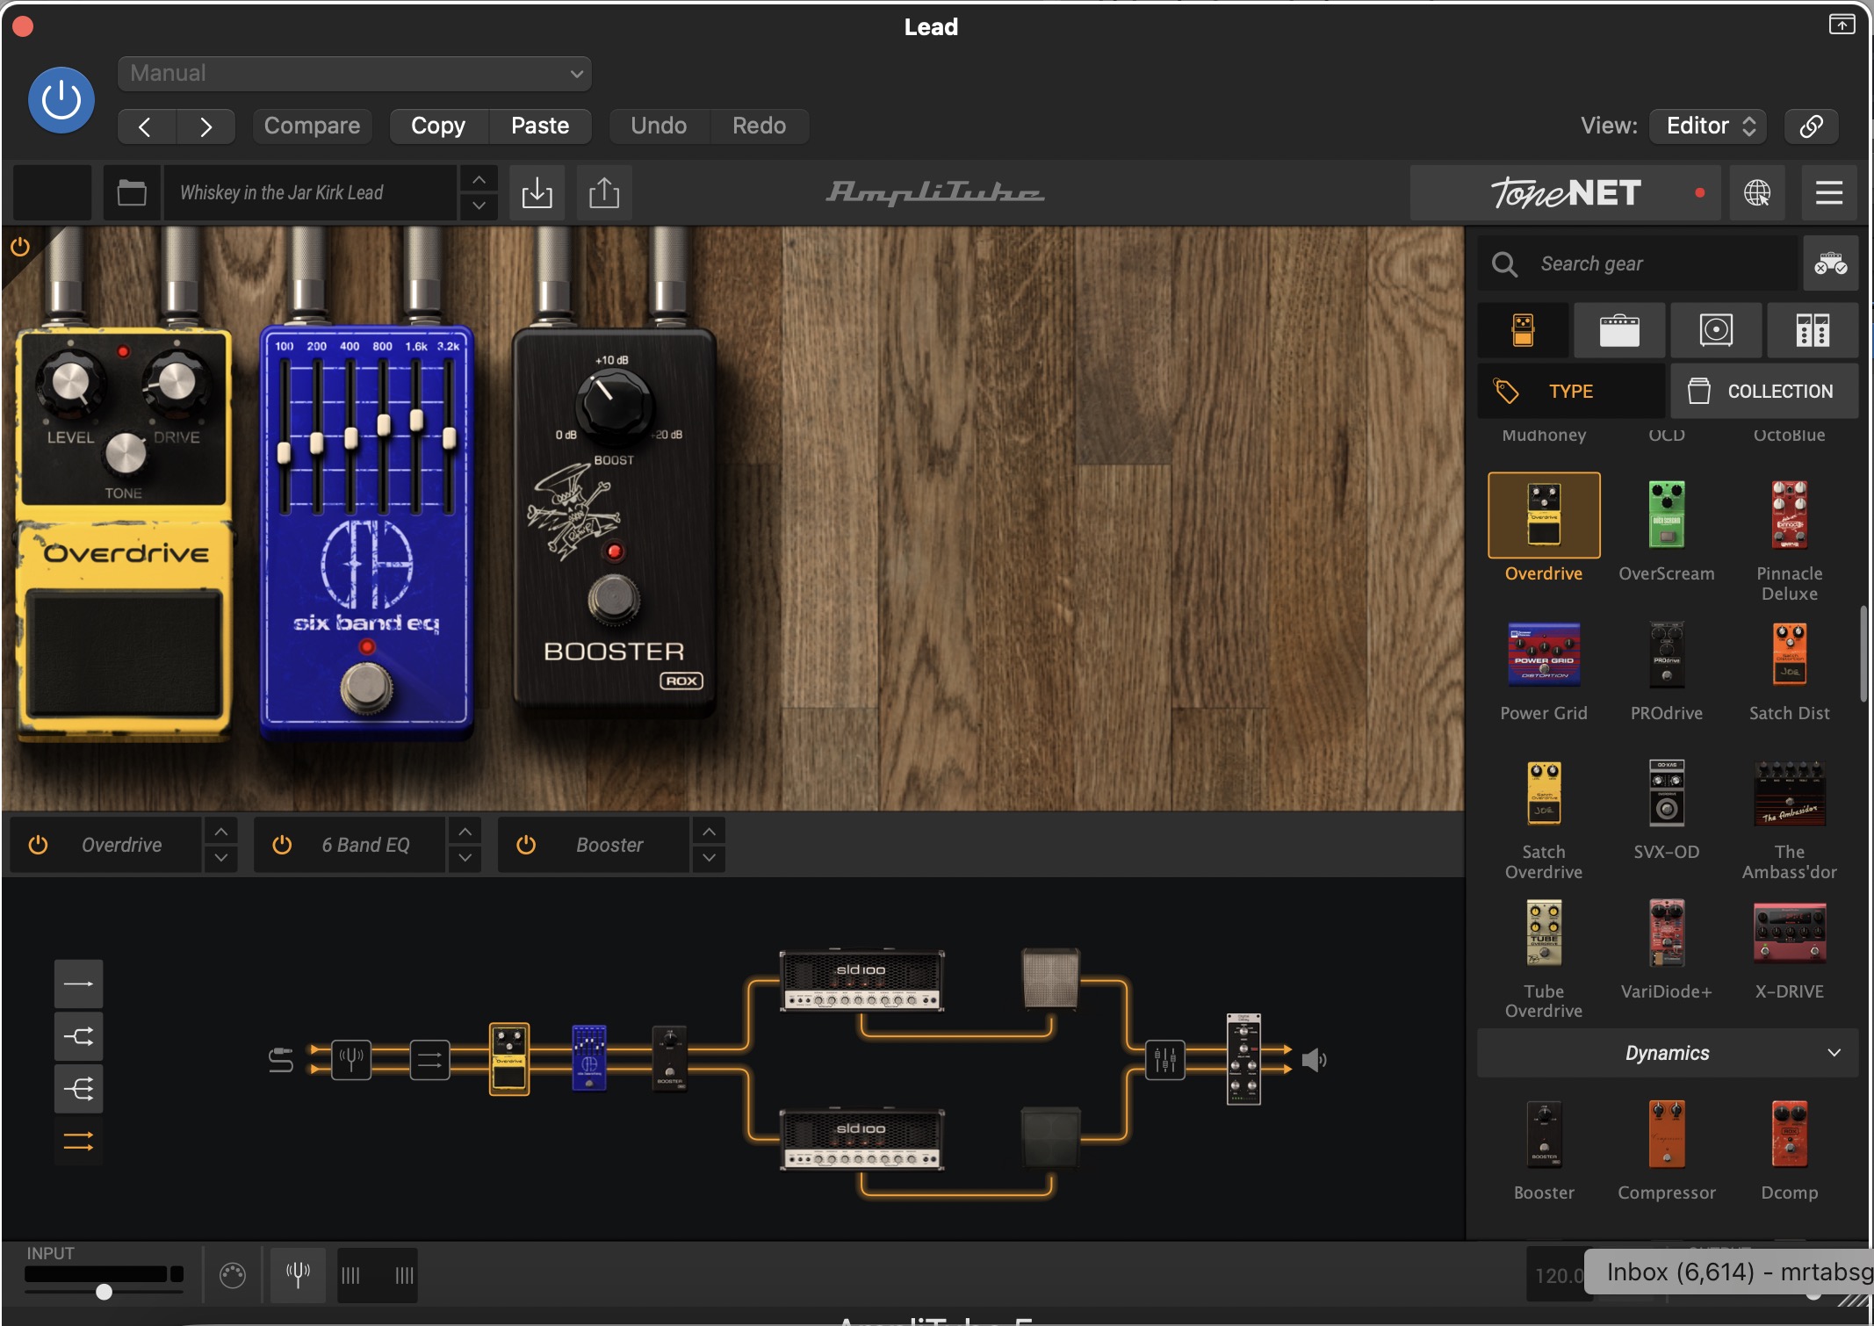Go to previous preset with left arrow
The height and width of the screenshot is (1326, 1874).
(x=146, y=126)
